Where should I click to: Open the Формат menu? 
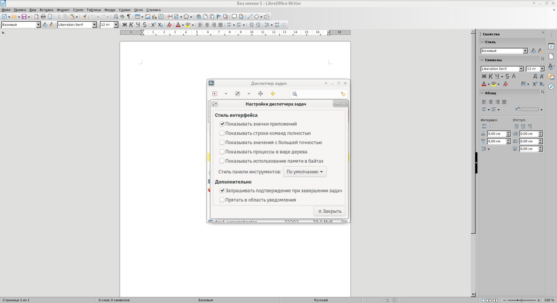coord(63,10)
